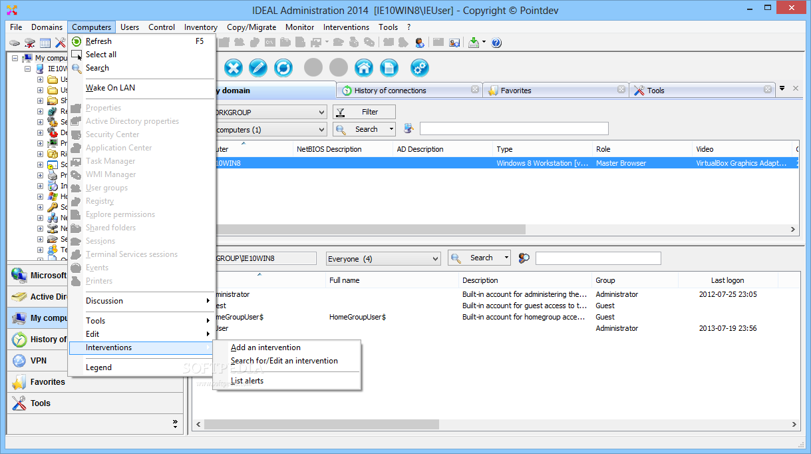
Task: Sort by NetBIOS Description column header
Action: coord(343,149)
